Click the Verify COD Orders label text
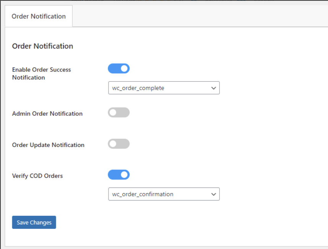Screen dimensions: 328x249 pos(37,176)
